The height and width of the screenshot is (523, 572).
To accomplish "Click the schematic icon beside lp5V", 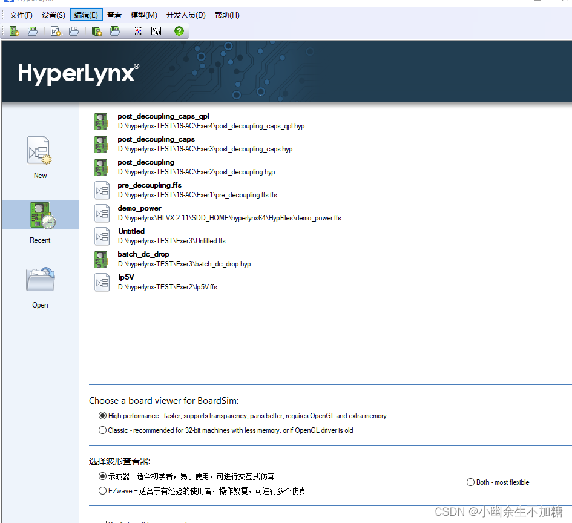I will point(102,282).
